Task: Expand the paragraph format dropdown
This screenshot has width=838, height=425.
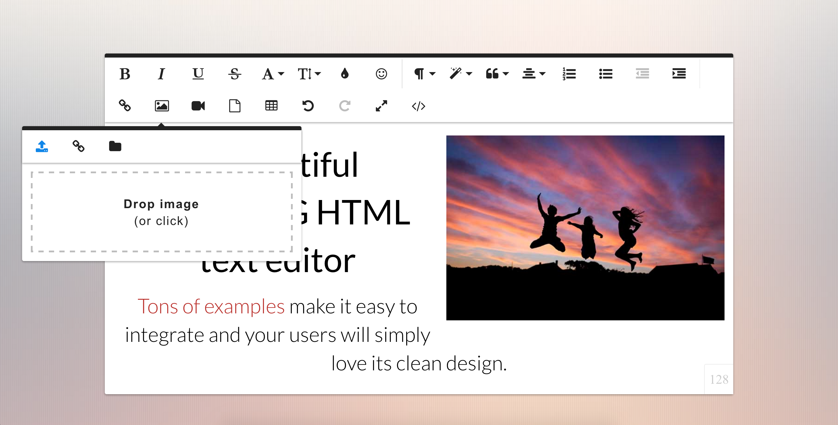Action: pyautogui.click(x=424, y=74)
